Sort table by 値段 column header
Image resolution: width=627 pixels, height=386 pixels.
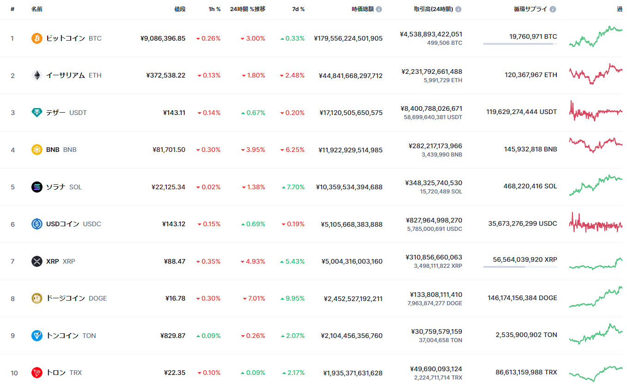click(x=180, y=9)
